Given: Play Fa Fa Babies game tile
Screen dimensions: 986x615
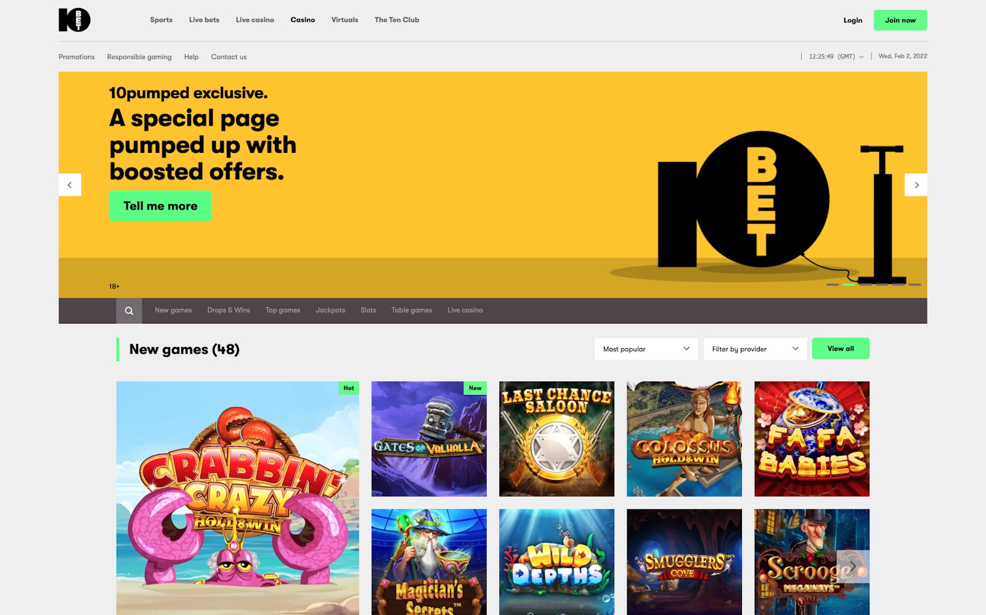Looking at the screenshot, I should 812,439.
